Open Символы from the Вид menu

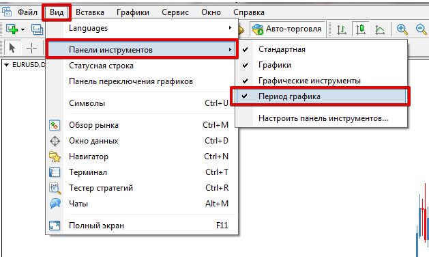(x=142, y=103)
